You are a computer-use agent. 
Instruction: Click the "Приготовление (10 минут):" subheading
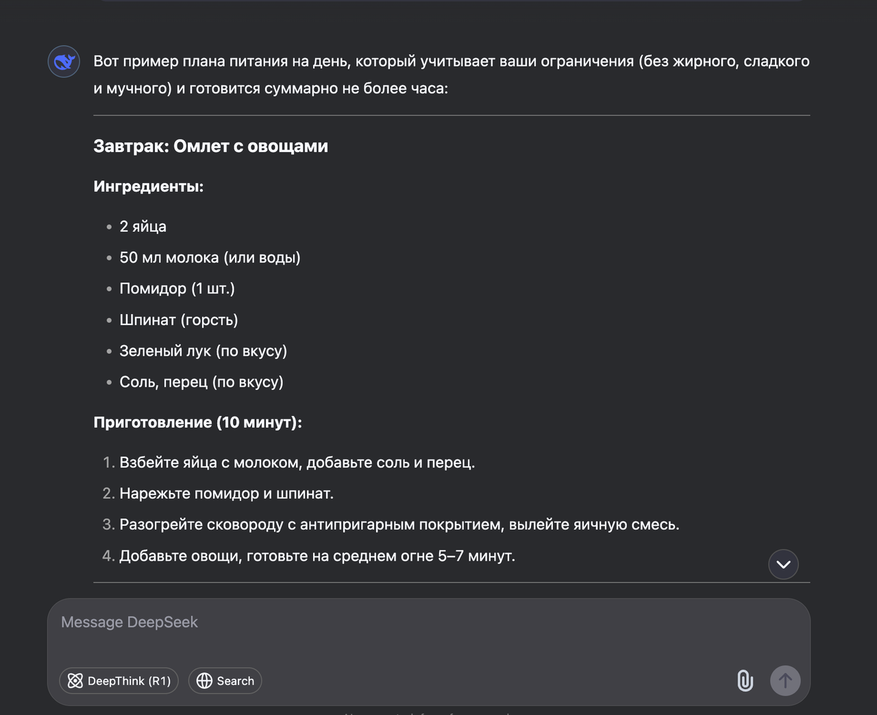197,422
